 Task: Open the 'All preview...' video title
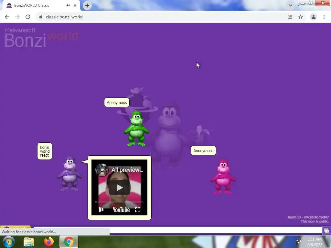[127, 170]
